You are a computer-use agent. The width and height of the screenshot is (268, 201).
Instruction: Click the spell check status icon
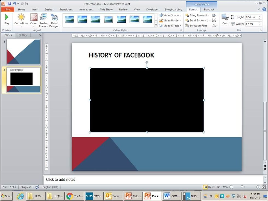pyautogui.click(x=37, y=187)
